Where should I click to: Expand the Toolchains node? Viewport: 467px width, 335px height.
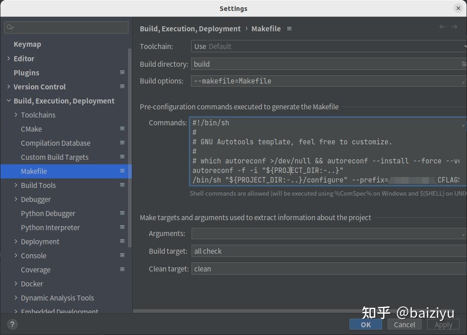(15, 115)
